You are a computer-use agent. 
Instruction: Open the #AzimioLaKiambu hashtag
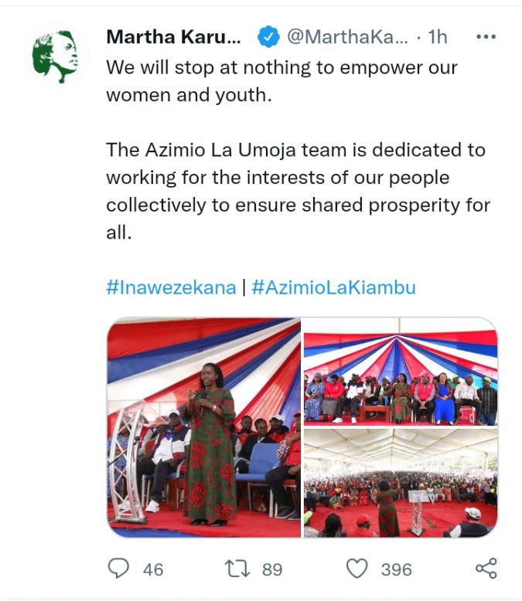(x=333, y=287)
